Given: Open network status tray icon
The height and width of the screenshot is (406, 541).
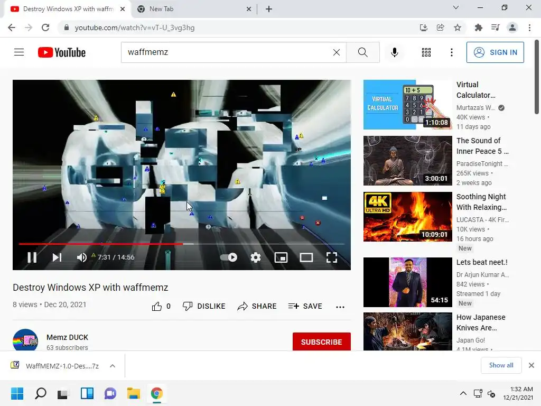Looking at the screenshot, I should [478, 393].
